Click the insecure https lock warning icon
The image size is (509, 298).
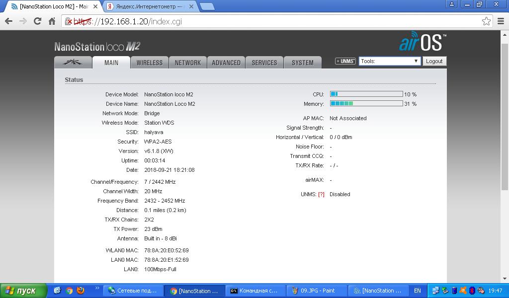[x=68, y=22]
